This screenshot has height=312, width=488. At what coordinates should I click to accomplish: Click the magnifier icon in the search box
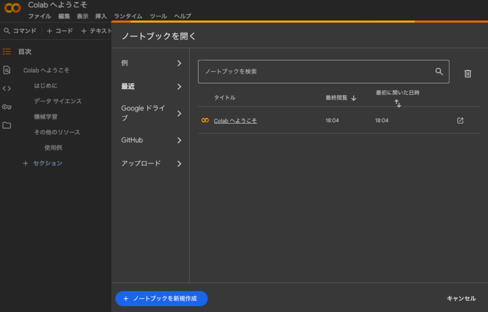(439, 71)
